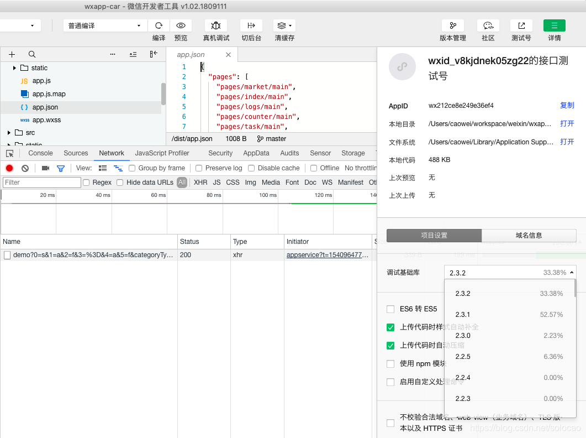
Task: Select library version 2.3.1
Action: pyautogui.click(x=509, y=315)
